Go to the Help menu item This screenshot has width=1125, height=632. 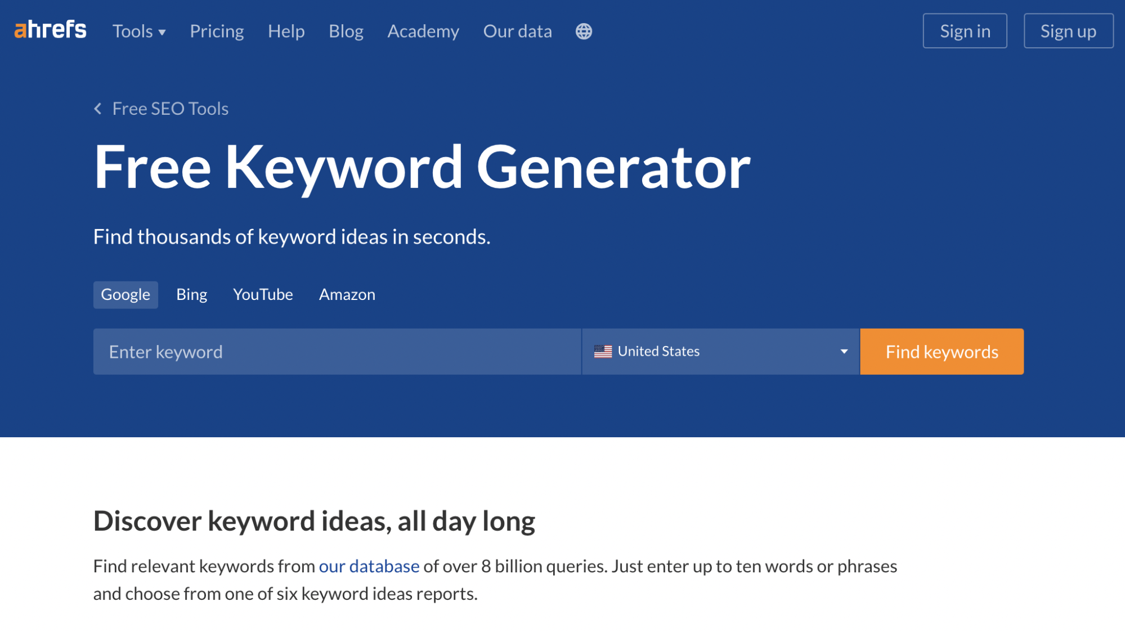point(286,32)
